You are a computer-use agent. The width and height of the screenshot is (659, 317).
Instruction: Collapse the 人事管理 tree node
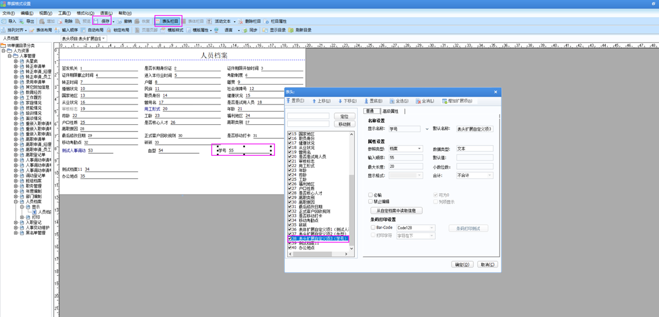point(10,56)
